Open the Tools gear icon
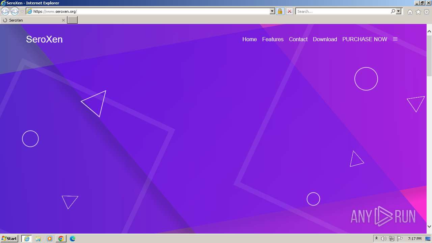This screenshot has width=432, height=243. (427, 12)
